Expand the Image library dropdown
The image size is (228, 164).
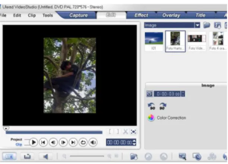(x=197, y=25)
